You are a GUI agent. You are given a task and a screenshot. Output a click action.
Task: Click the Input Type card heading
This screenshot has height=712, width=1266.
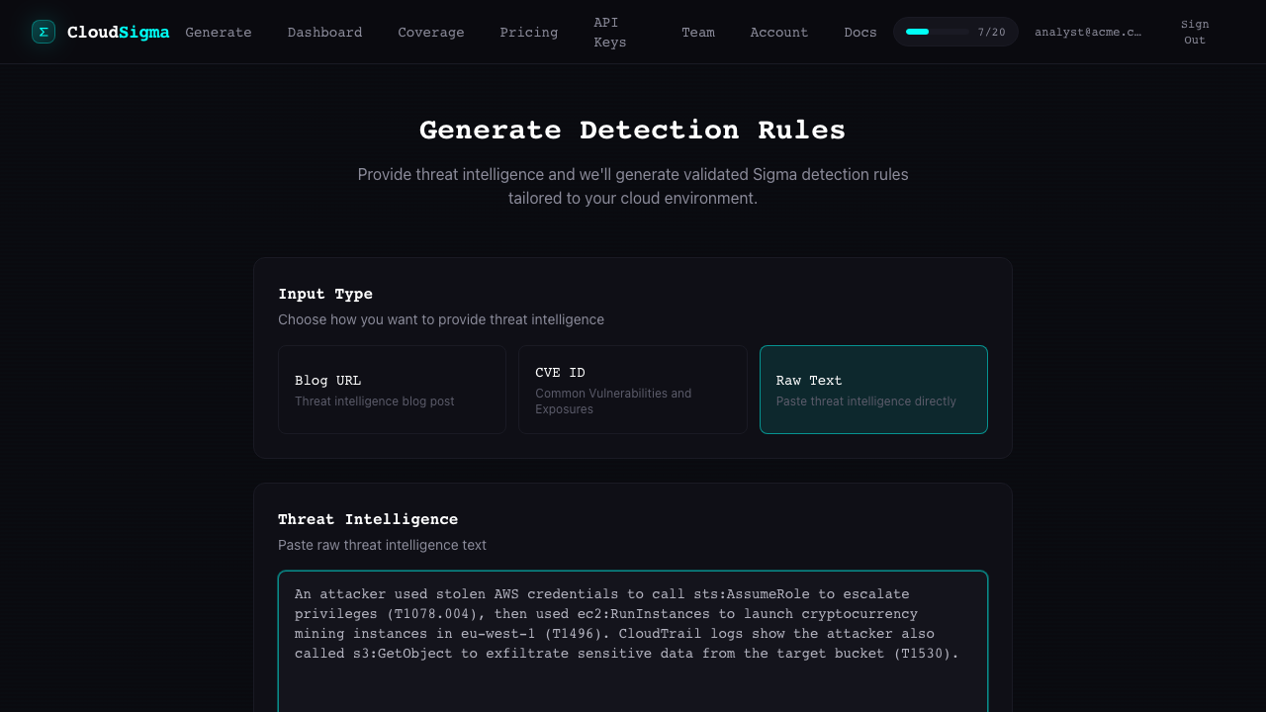(x=325, y=294)
